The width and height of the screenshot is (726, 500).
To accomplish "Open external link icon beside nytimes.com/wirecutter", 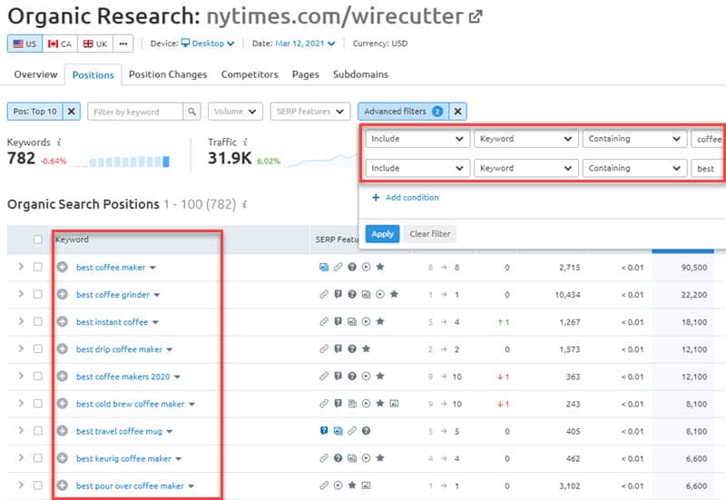I will pyautogui.click(x=475, y=16).
